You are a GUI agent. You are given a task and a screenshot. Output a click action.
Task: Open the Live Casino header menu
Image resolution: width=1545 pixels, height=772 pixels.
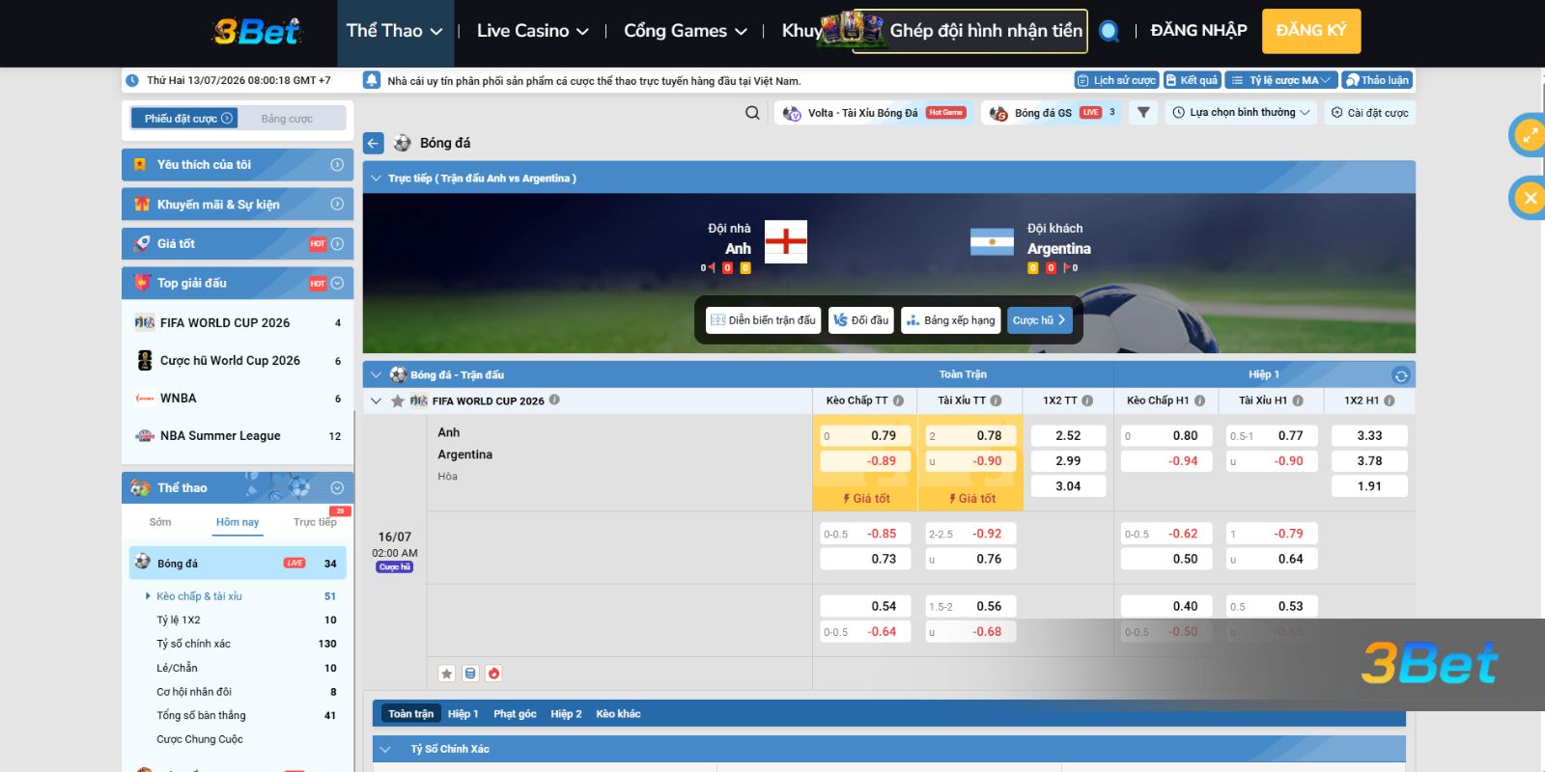point(532,31)
